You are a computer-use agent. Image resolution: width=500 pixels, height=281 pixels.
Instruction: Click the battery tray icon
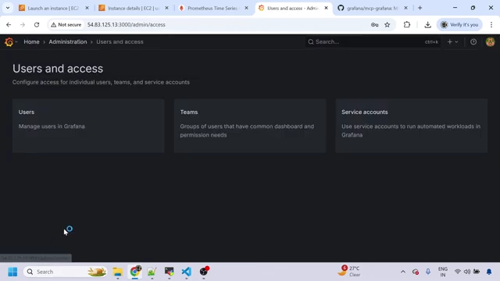click(x=477, y=272)
